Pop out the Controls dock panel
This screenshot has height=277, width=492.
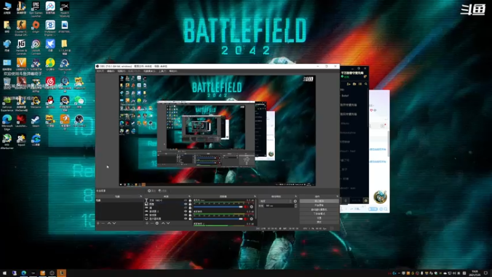[337, 196]
